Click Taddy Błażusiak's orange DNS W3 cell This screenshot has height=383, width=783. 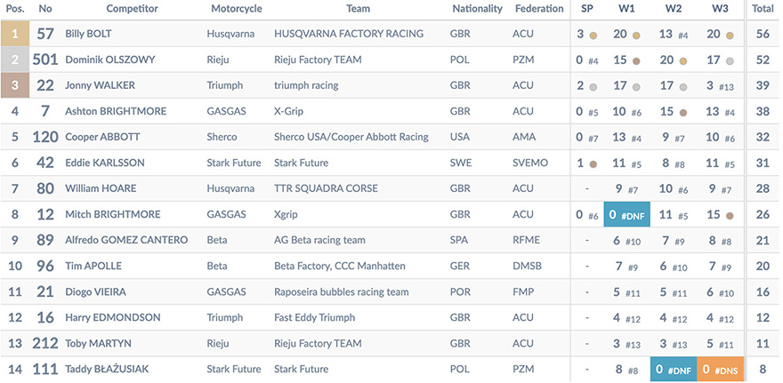[721, 370]
